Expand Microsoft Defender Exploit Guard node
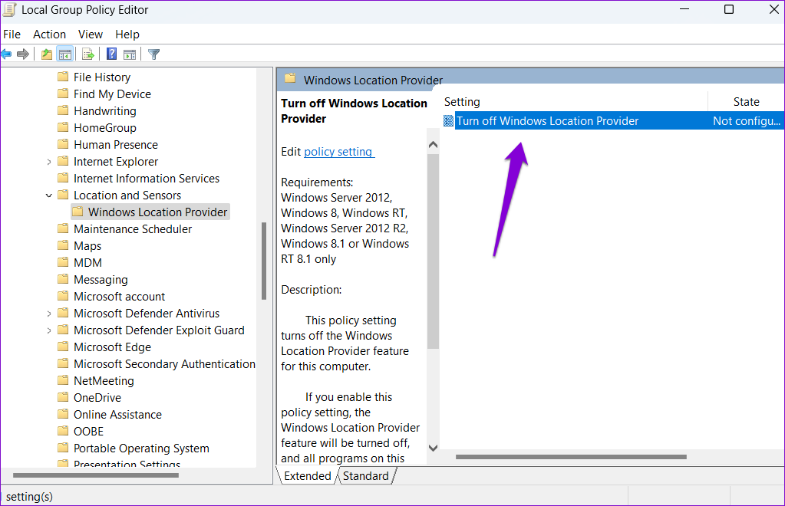The height and width of the screenshot is (506, 785). pos(48,330)
